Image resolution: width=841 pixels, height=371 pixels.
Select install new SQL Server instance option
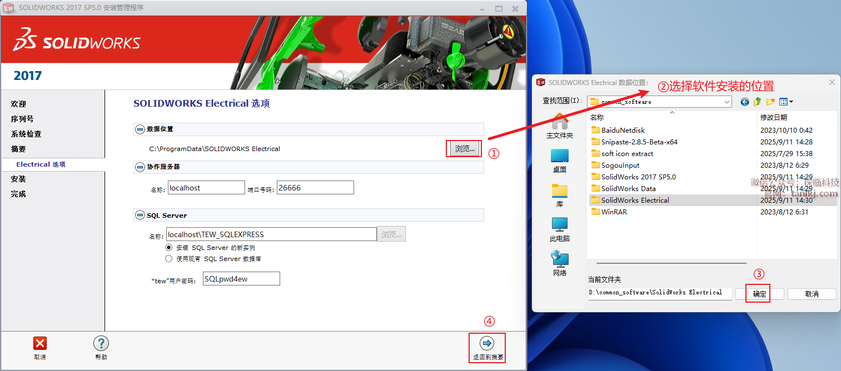point(169,248)
